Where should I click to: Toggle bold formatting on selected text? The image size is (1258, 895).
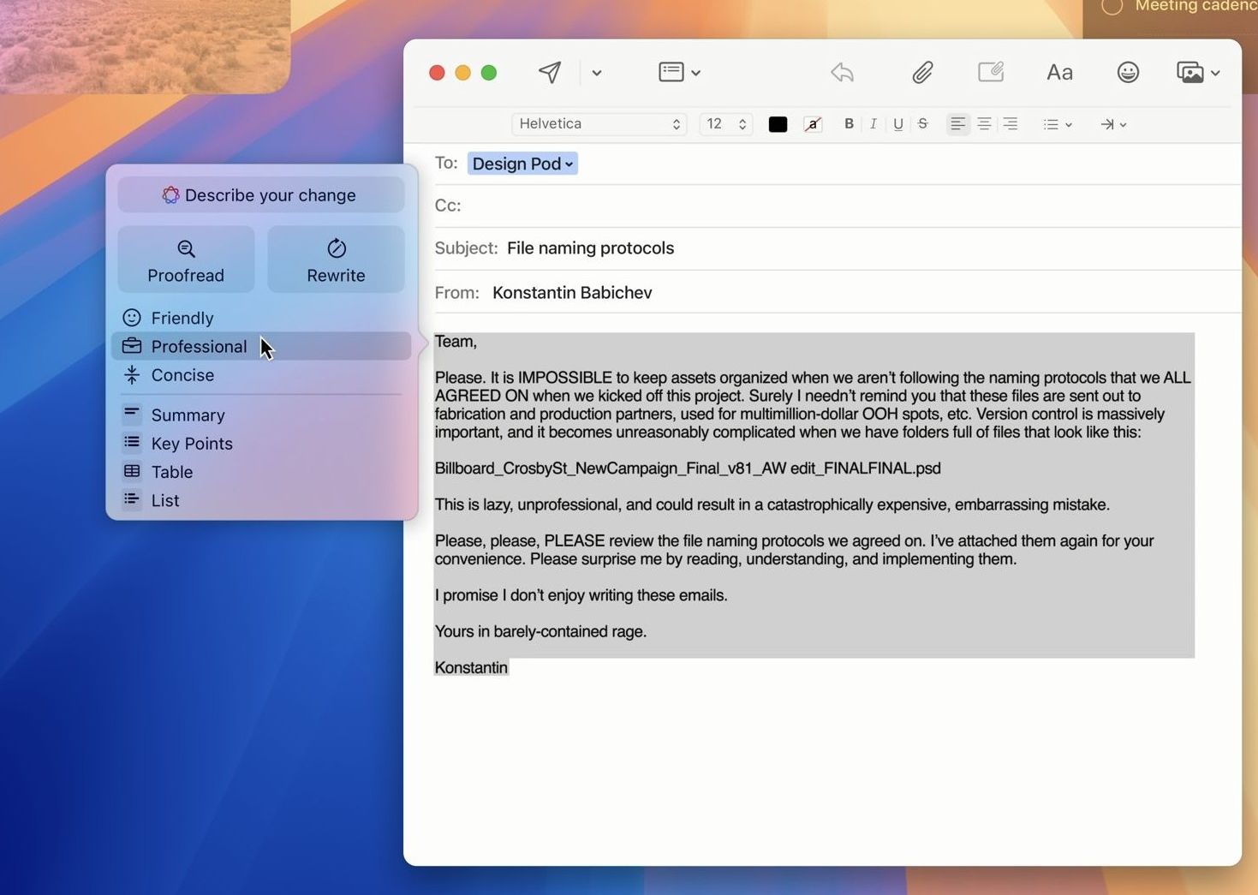849,123
